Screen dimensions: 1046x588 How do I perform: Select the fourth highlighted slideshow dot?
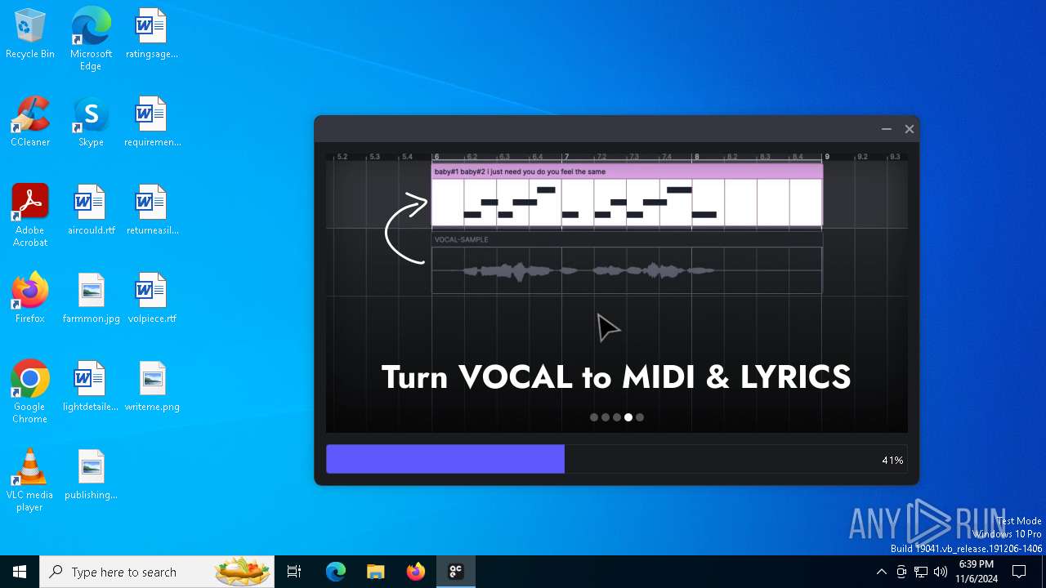coord(628,417)
